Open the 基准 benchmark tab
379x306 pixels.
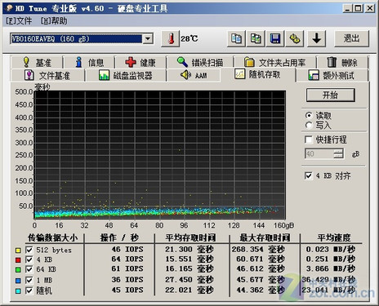coord(37,63)
